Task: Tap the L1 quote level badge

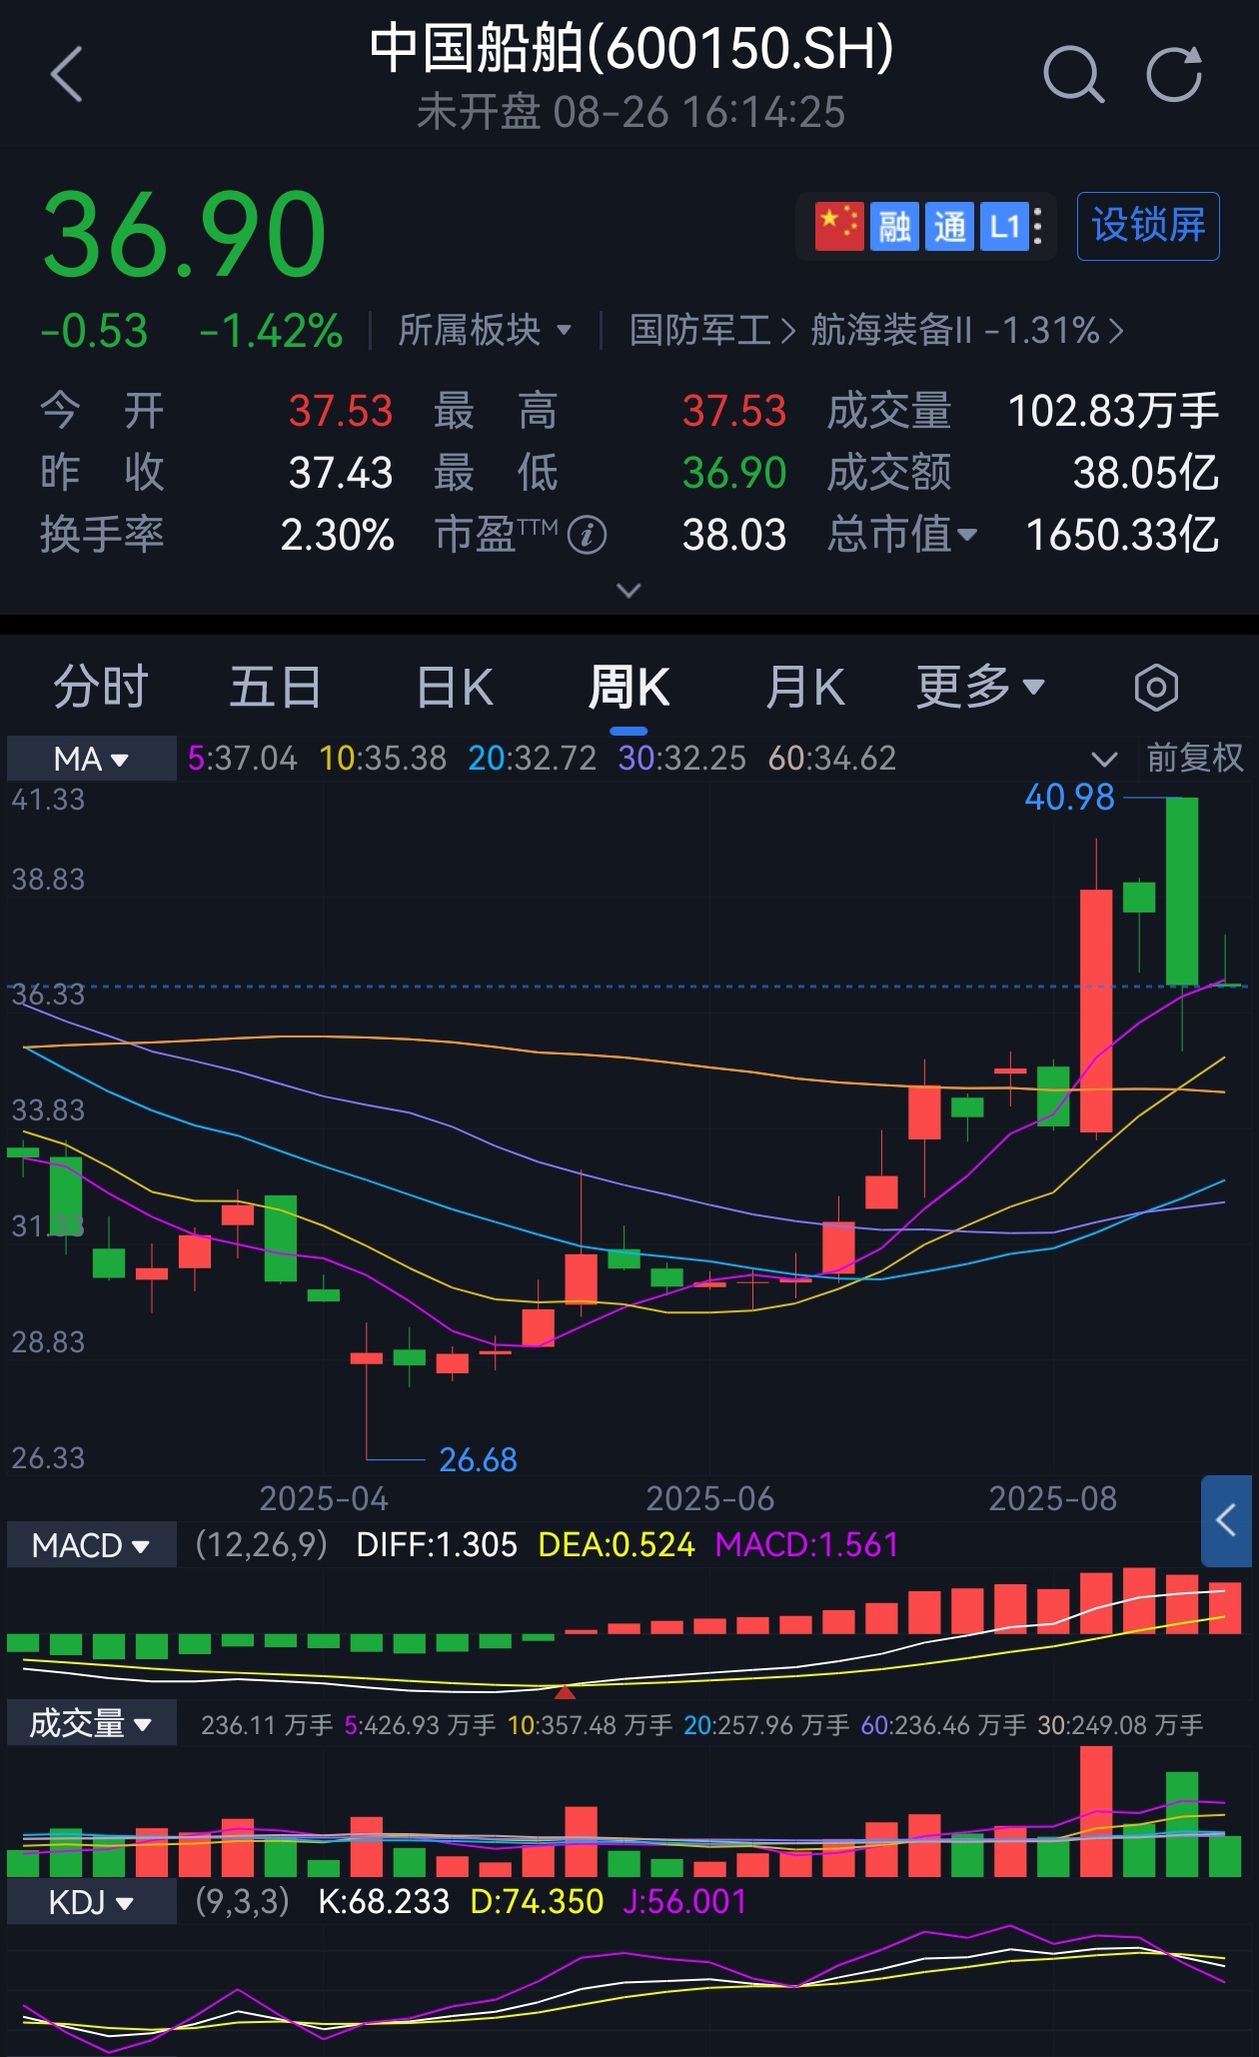Action: tap(1003, 227)
